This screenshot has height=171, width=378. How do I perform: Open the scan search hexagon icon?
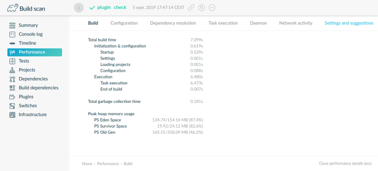pos(201,8)
